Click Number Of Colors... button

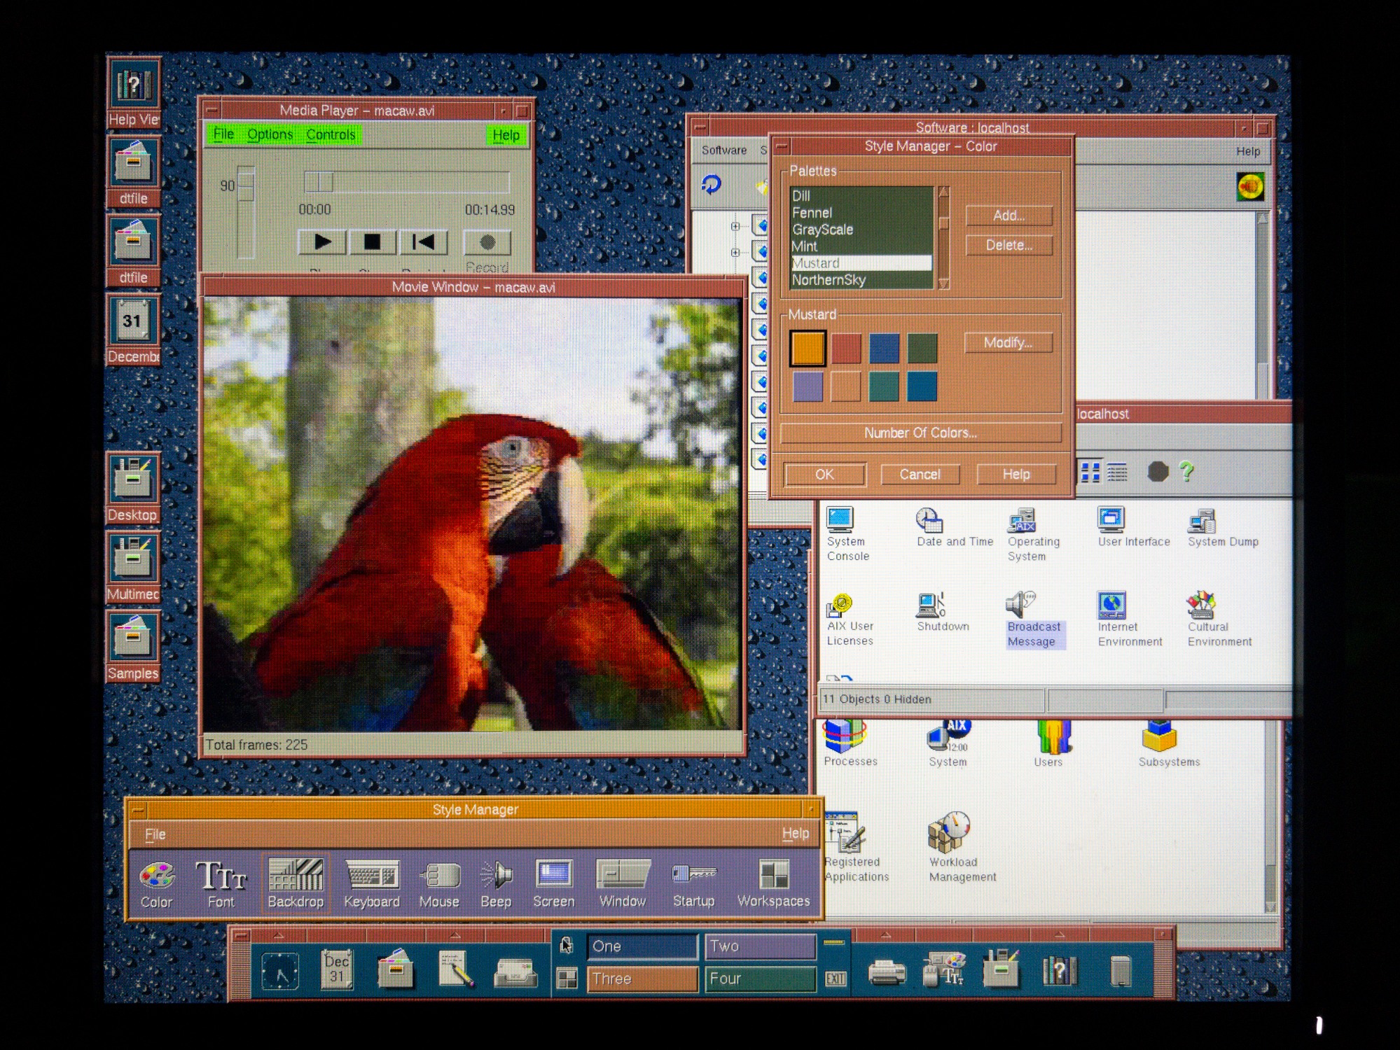click(920, 433)
